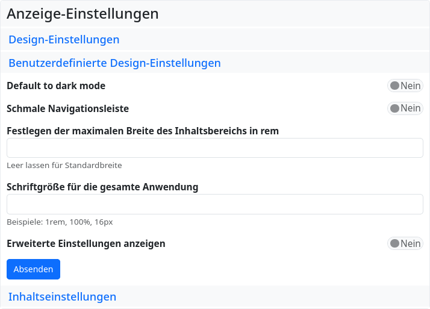Viewport: 430px width, 309px height.
Task: Click the Anzeige-Einstellungen page heading
Action: click(83, 14)
